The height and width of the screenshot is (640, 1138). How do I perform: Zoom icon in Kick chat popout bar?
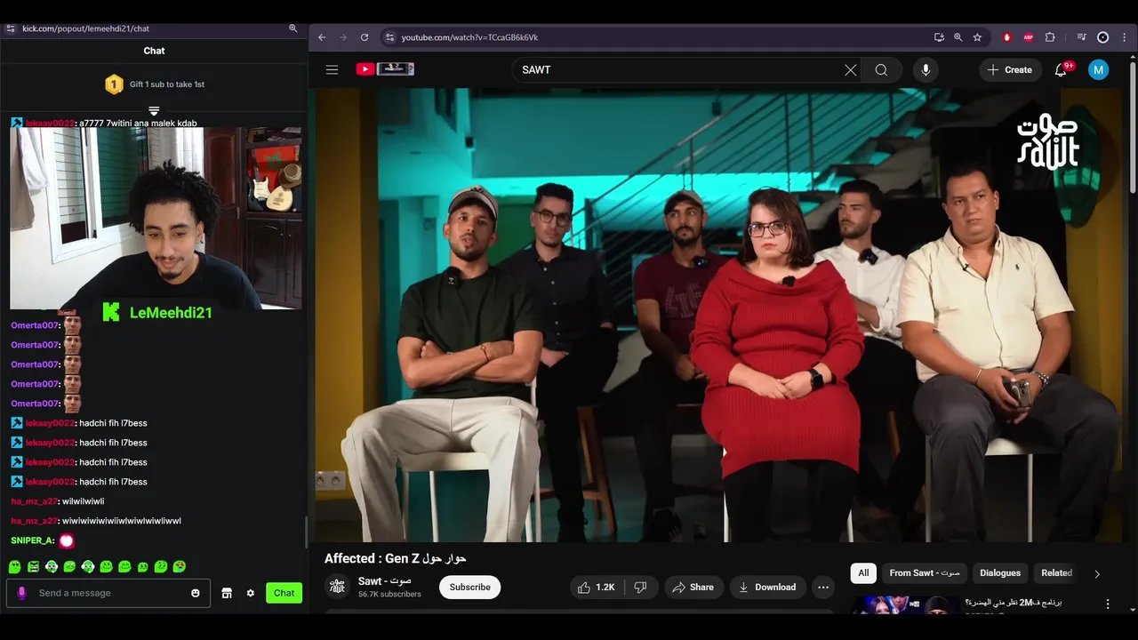[x=293, y=28]
